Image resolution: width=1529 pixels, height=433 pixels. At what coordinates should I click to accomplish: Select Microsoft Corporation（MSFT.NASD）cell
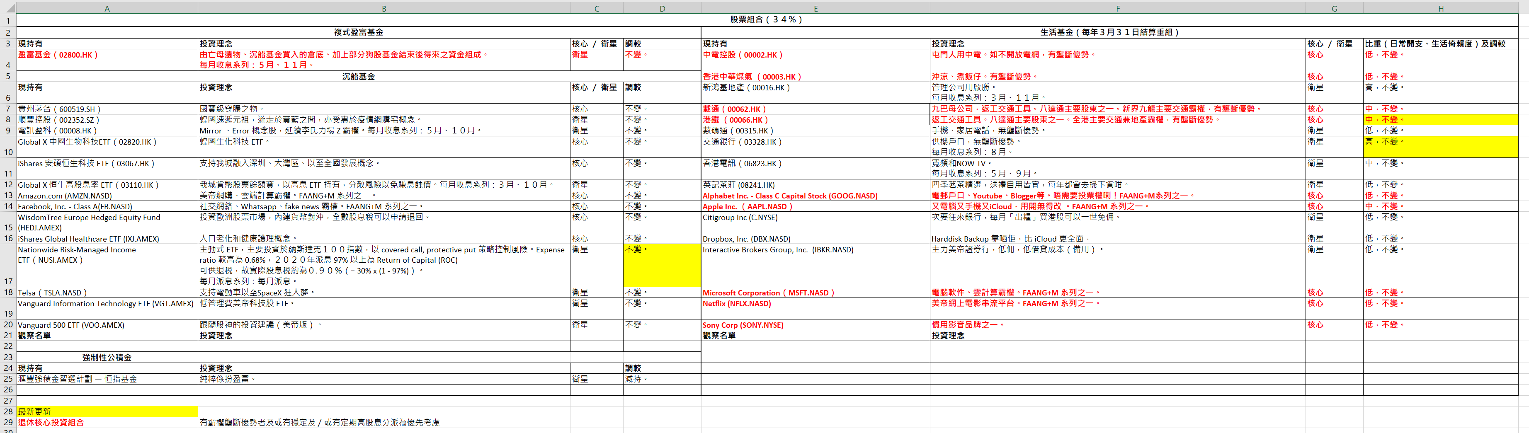[815, 293]
